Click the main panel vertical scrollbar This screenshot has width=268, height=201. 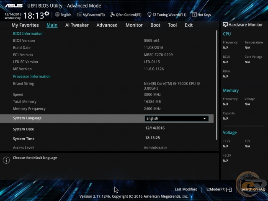pyautogui.click(x=217, y=85)
